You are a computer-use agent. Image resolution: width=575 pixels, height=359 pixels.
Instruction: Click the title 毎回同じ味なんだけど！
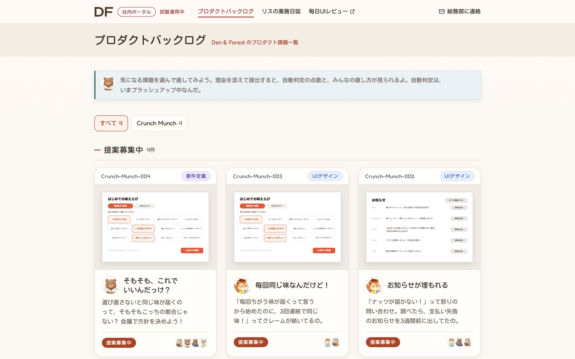click(293, 285)
